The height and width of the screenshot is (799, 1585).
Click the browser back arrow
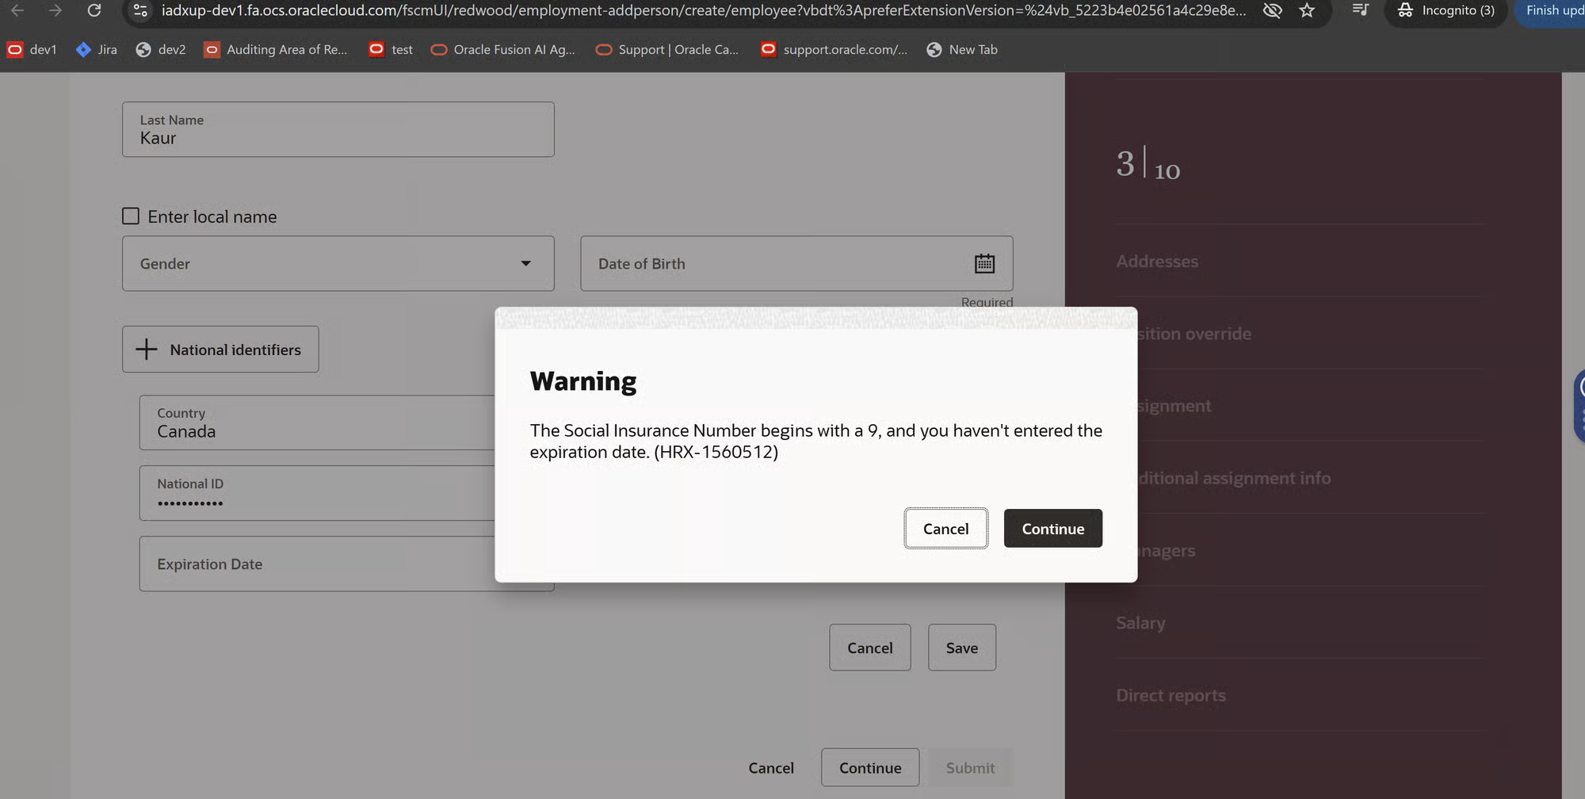coord(17,10)
